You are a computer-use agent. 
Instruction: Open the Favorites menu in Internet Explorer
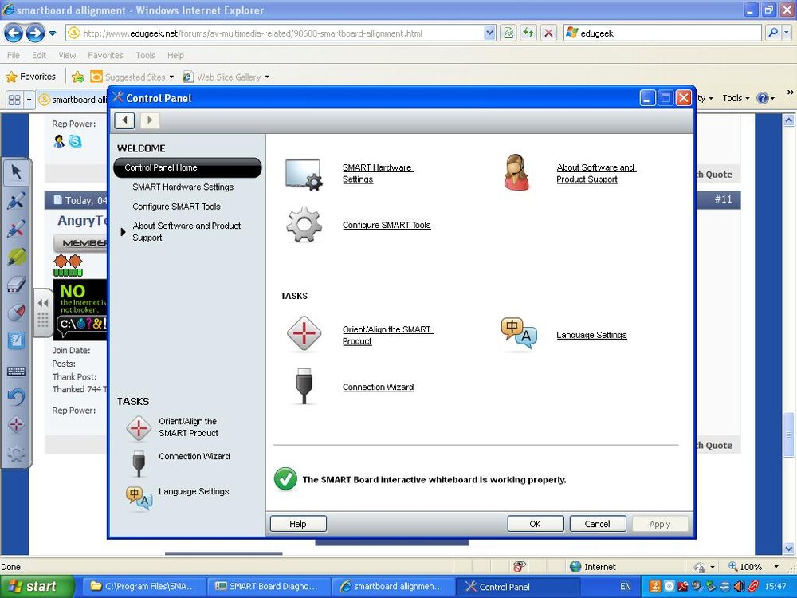105,55
